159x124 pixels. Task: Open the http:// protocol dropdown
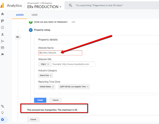coord(45,64)
